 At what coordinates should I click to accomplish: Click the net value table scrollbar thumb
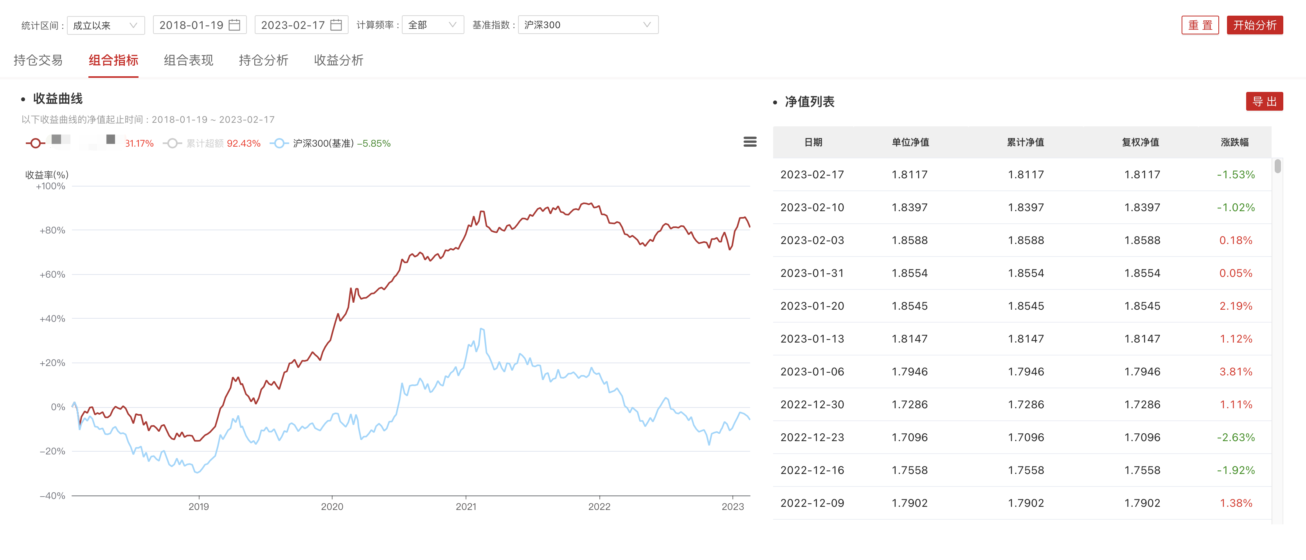pos(1277,166)
